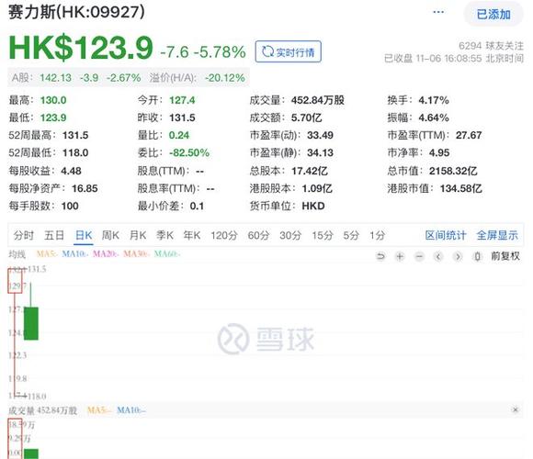
Task: Click the HK$123.9 price figure
Action: click(x=81, y=48)
